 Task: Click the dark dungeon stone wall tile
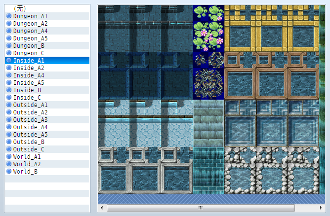pyautogui.click(x=145, y=29)
